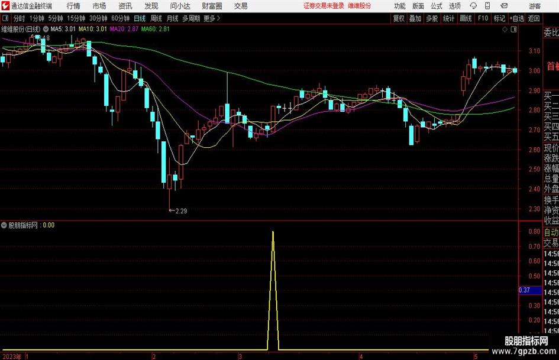Expand MA indicator dropdown beside 维维股份(日线)

46,29
